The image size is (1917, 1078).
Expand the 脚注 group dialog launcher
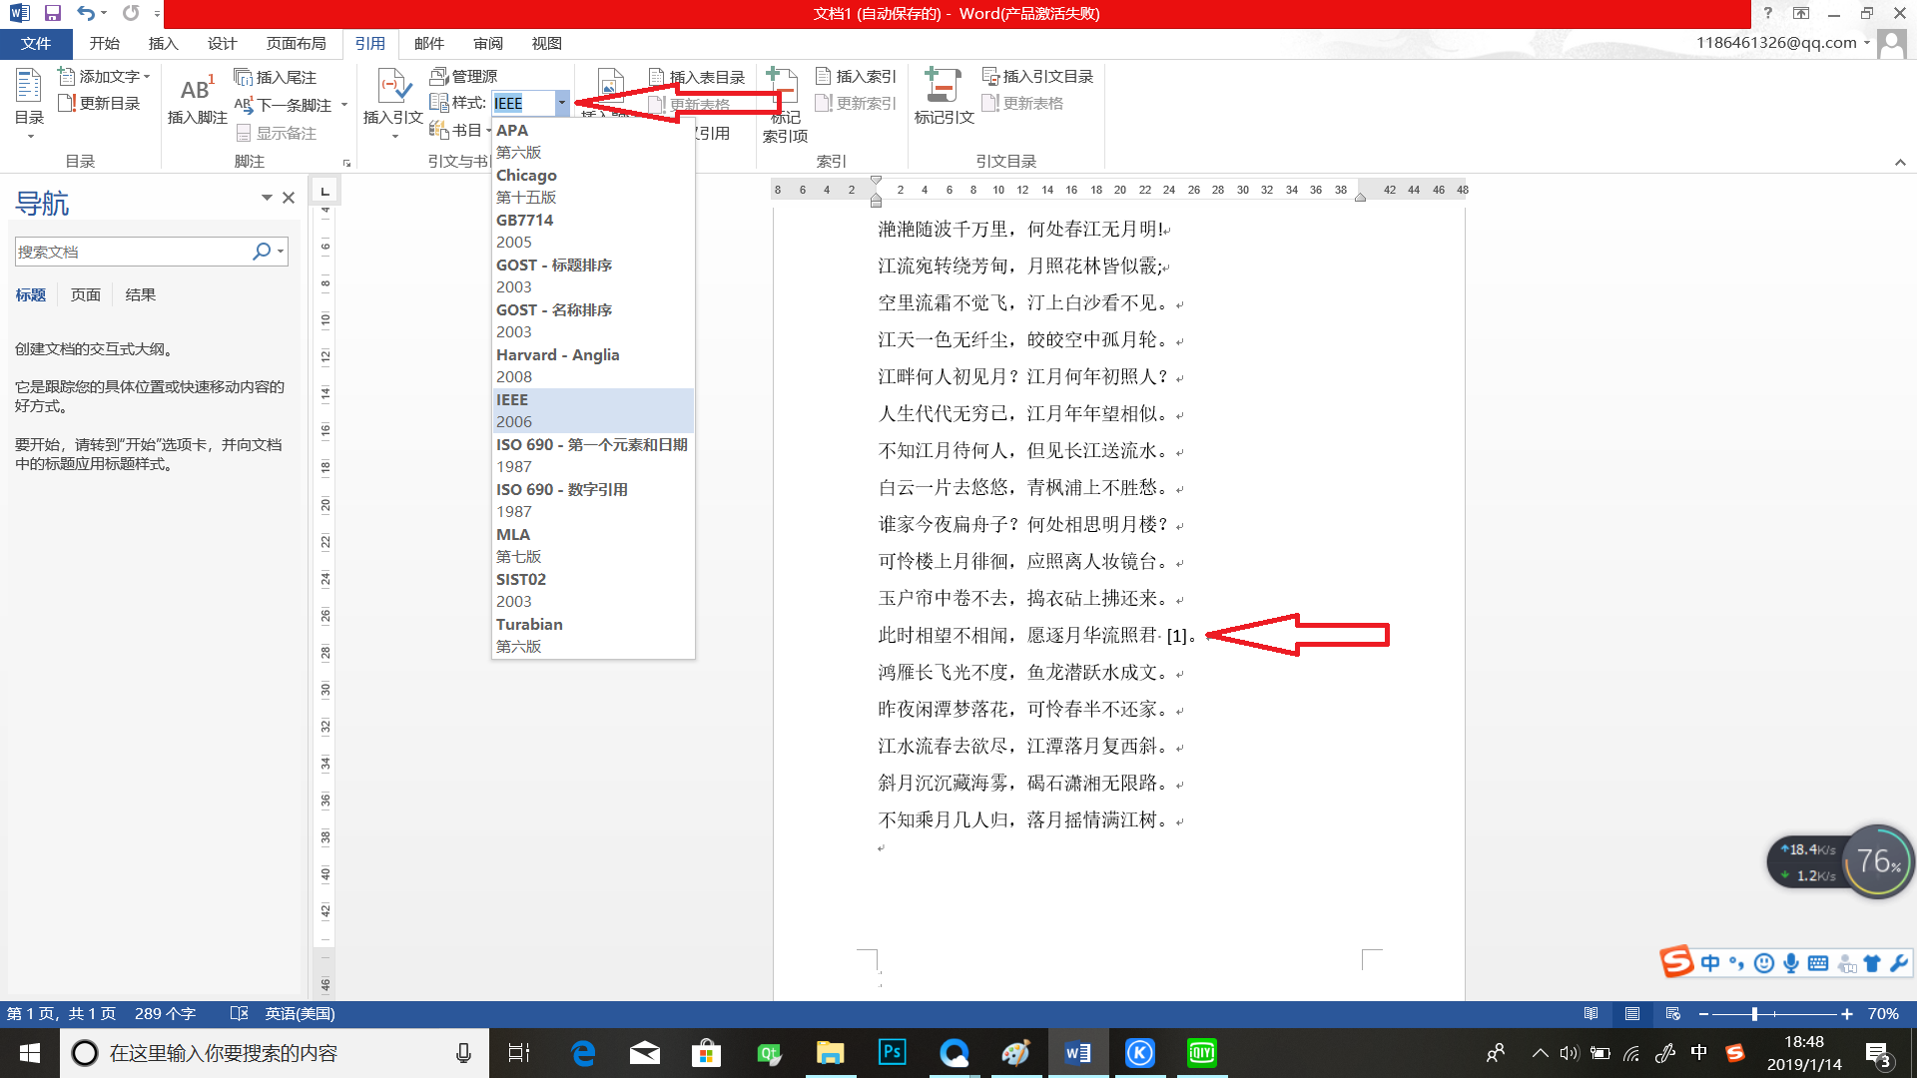346,163
